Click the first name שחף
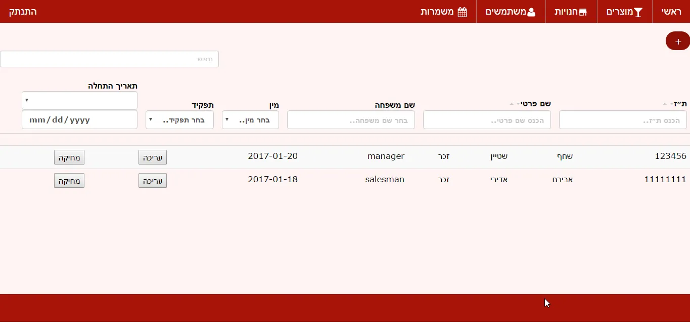The height and width of the screenshot is (328, 690). [565, 156]
